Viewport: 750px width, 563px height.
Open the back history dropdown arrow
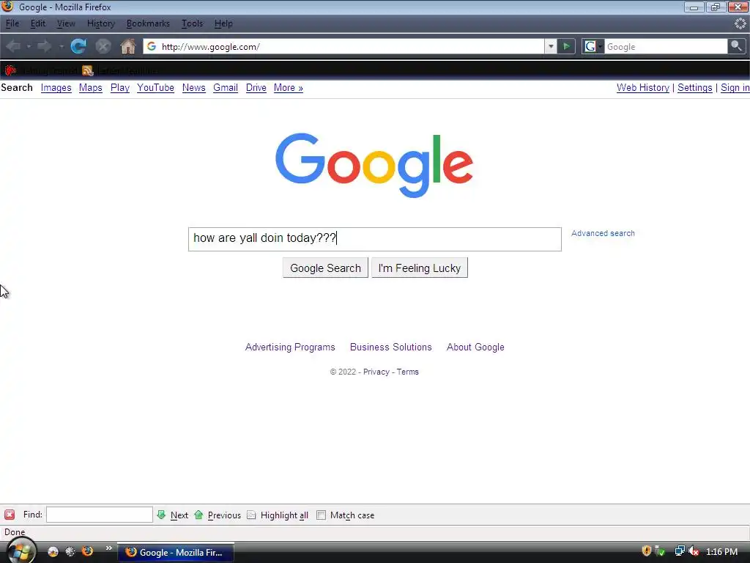(x=29, y=47)
